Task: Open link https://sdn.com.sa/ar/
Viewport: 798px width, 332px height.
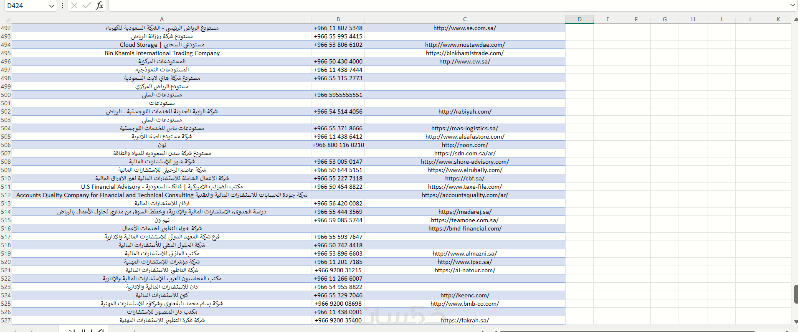Action: 465,153
